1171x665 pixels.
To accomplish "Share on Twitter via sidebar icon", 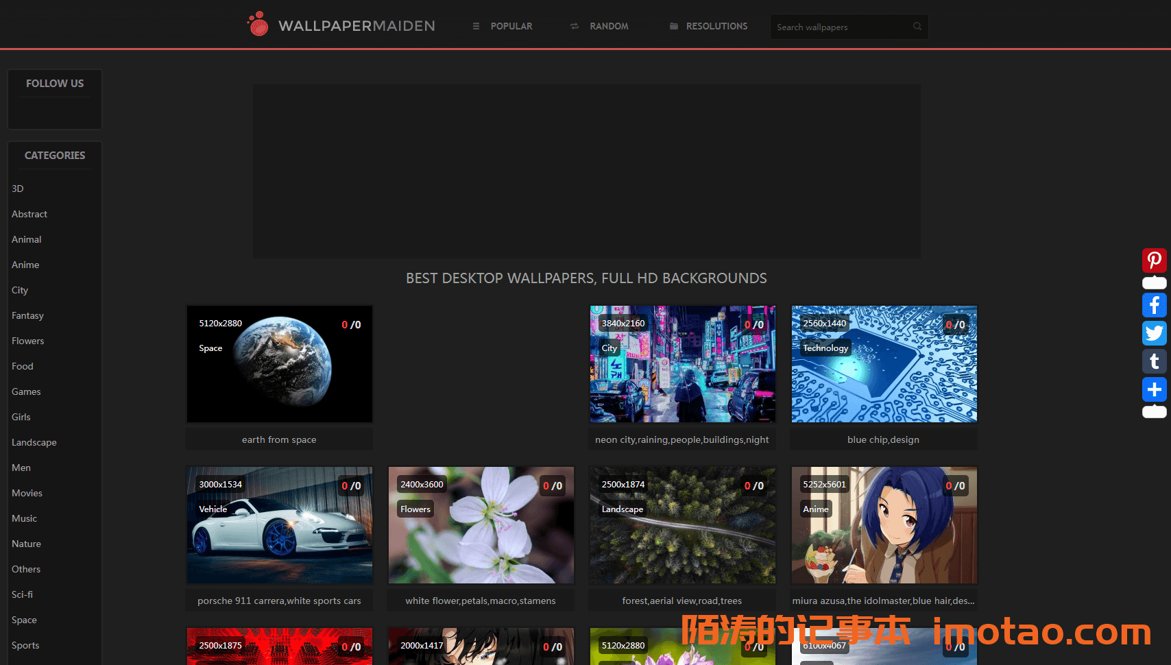I will [x=1154, y=333].
